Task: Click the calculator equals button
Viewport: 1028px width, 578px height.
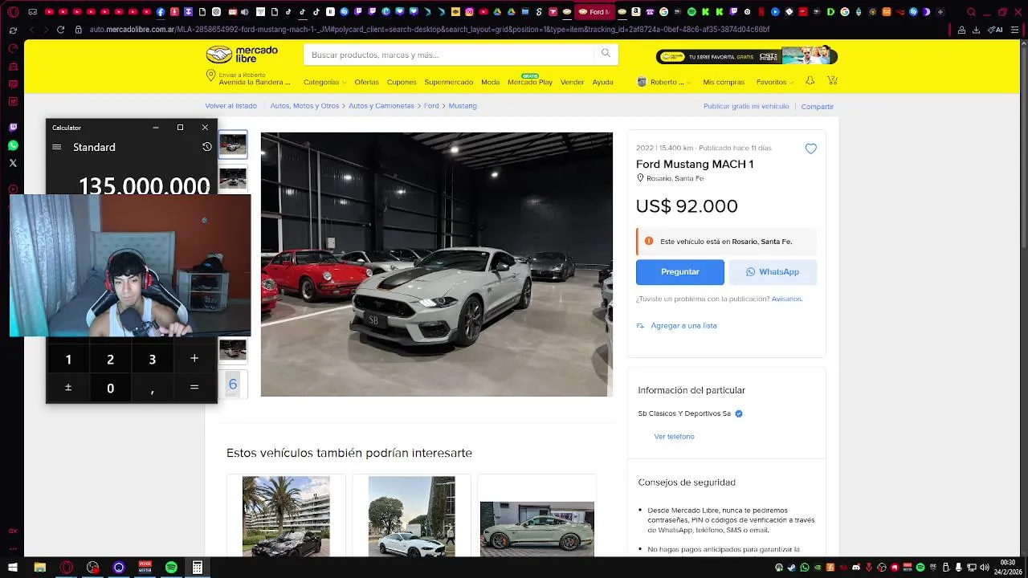Action: (x=194, y=388)
